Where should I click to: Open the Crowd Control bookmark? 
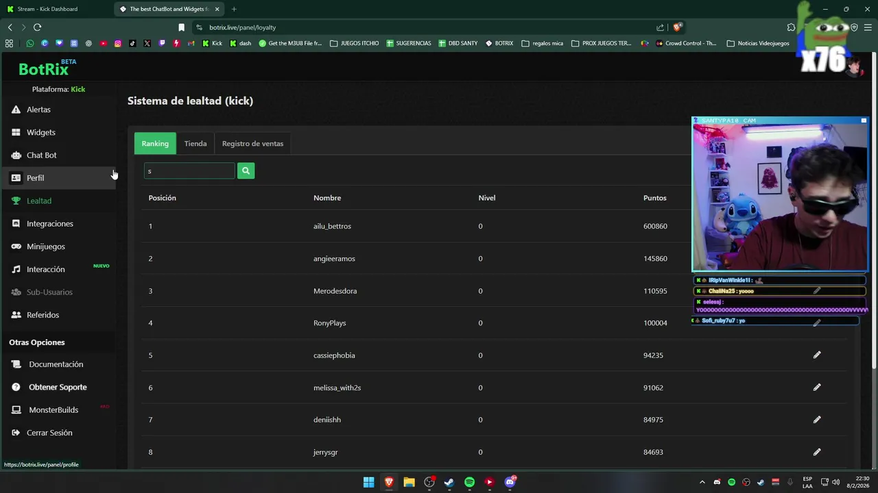(686, 43)
